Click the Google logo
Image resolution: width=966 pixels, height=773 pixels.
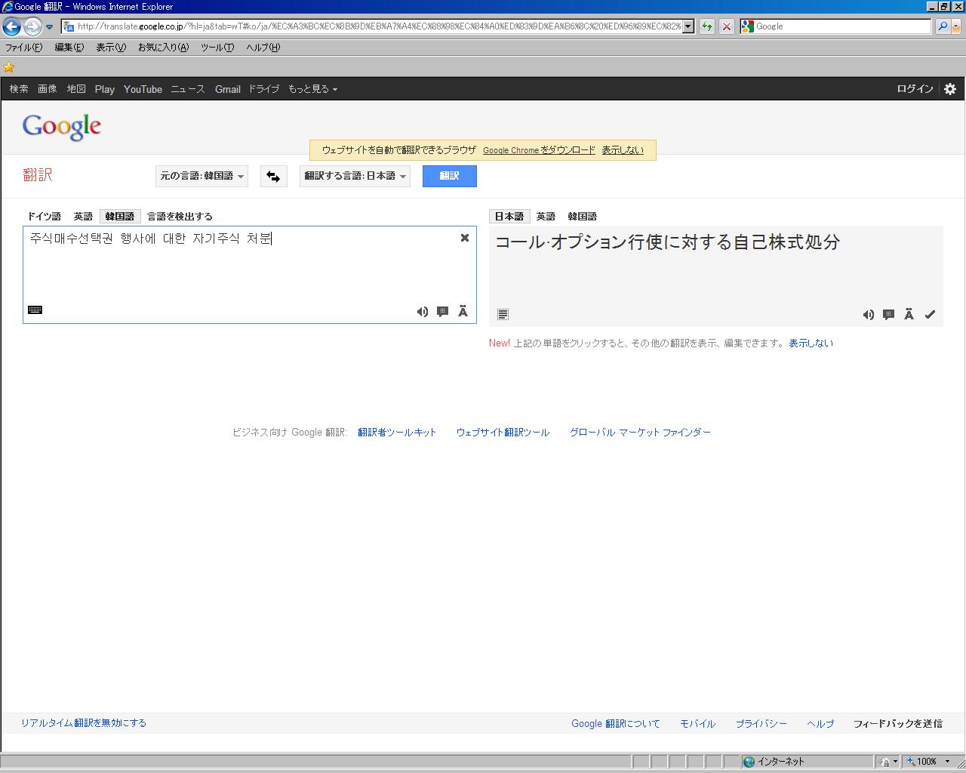pyautogui.click(x=62, y=127)
